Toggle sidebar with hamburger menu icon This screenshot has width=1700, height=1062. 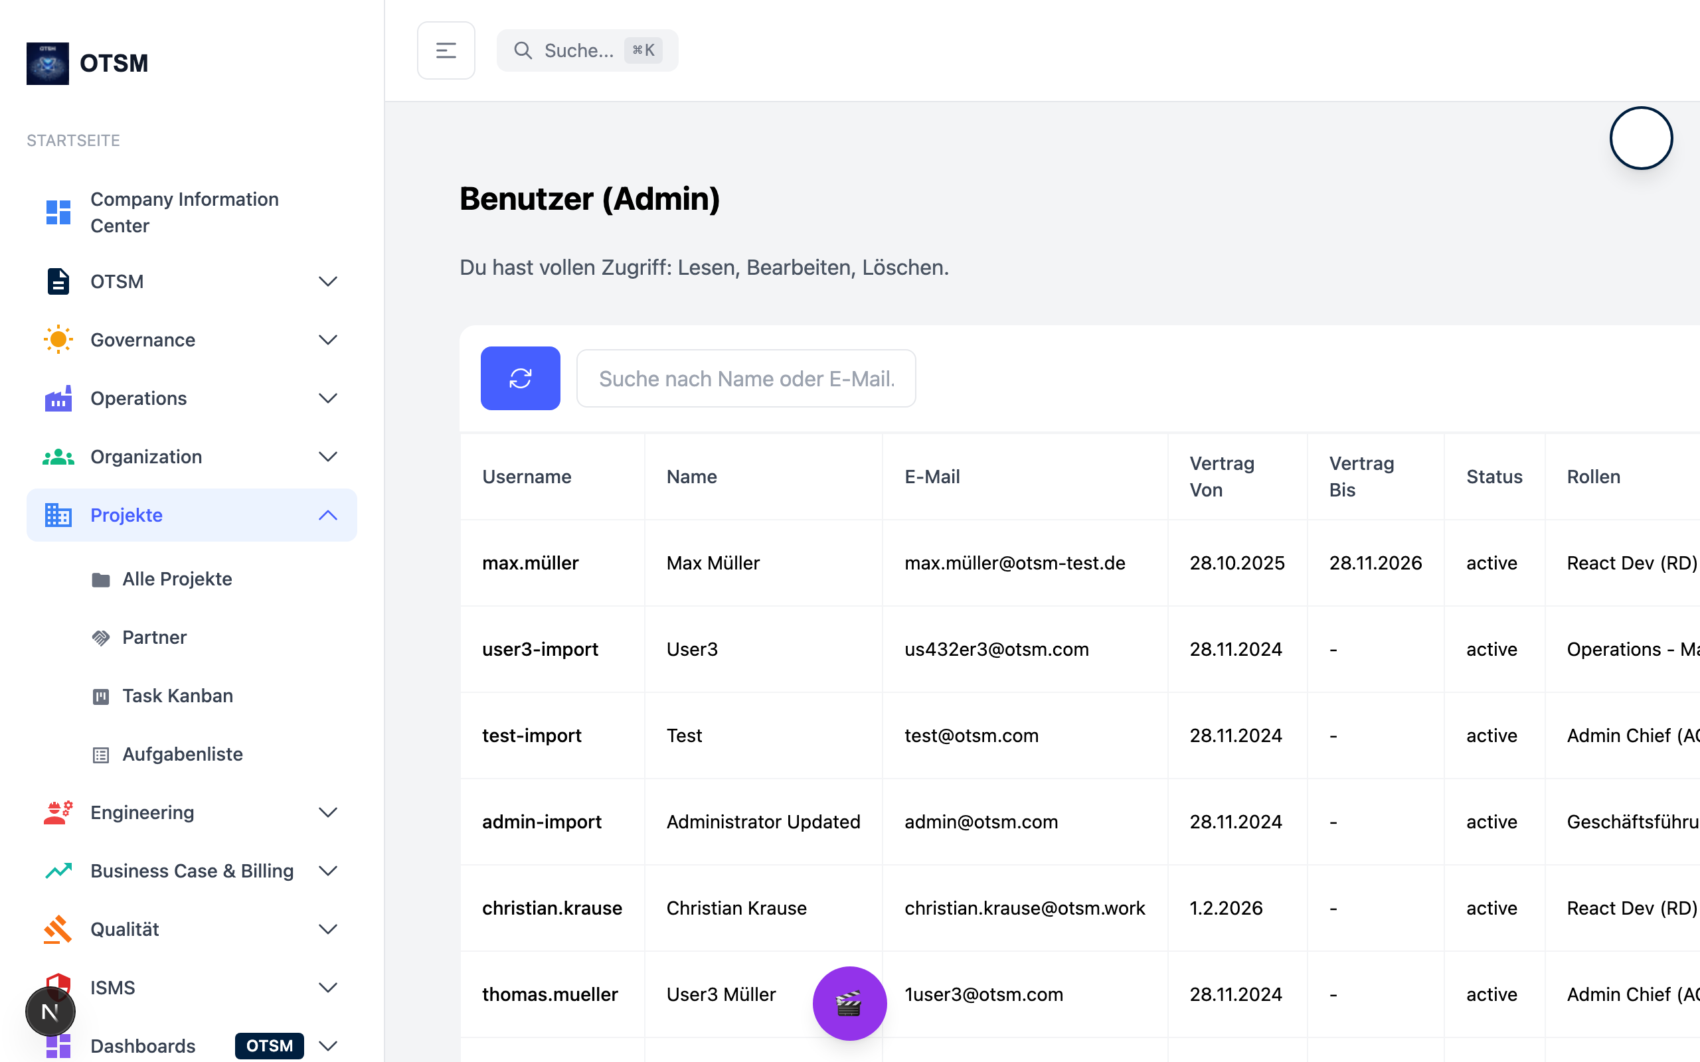click(x=446, y=50)
